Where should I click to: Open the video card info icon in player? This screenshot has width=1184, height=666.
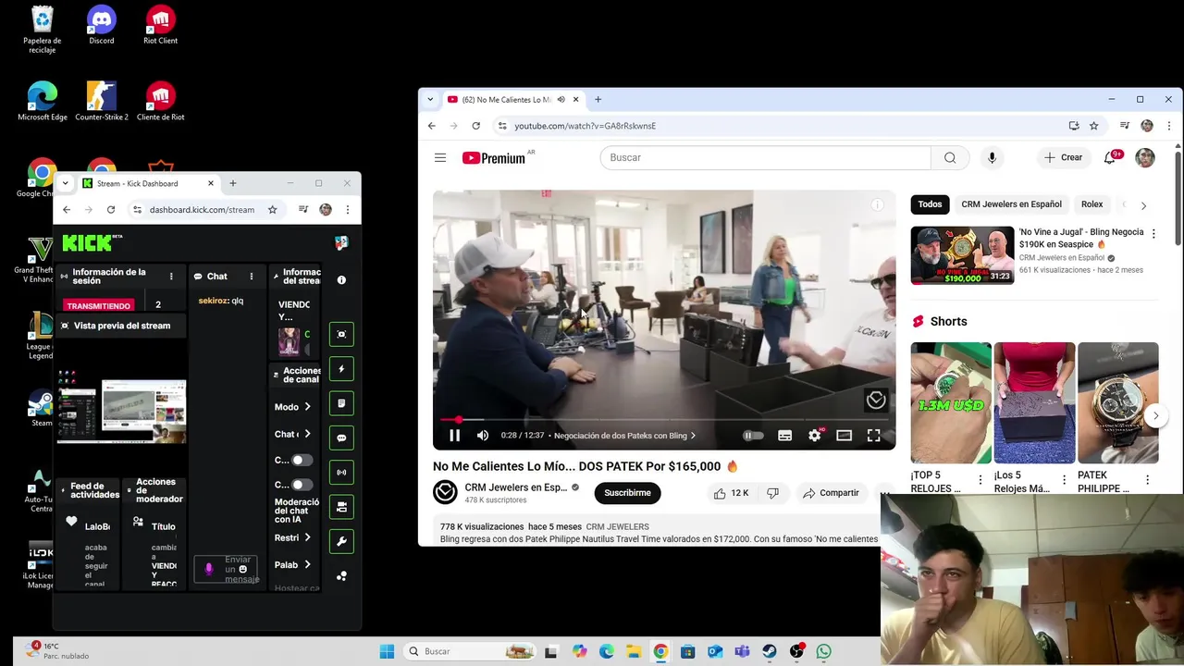pyautogui.click(x=877, y=205)
